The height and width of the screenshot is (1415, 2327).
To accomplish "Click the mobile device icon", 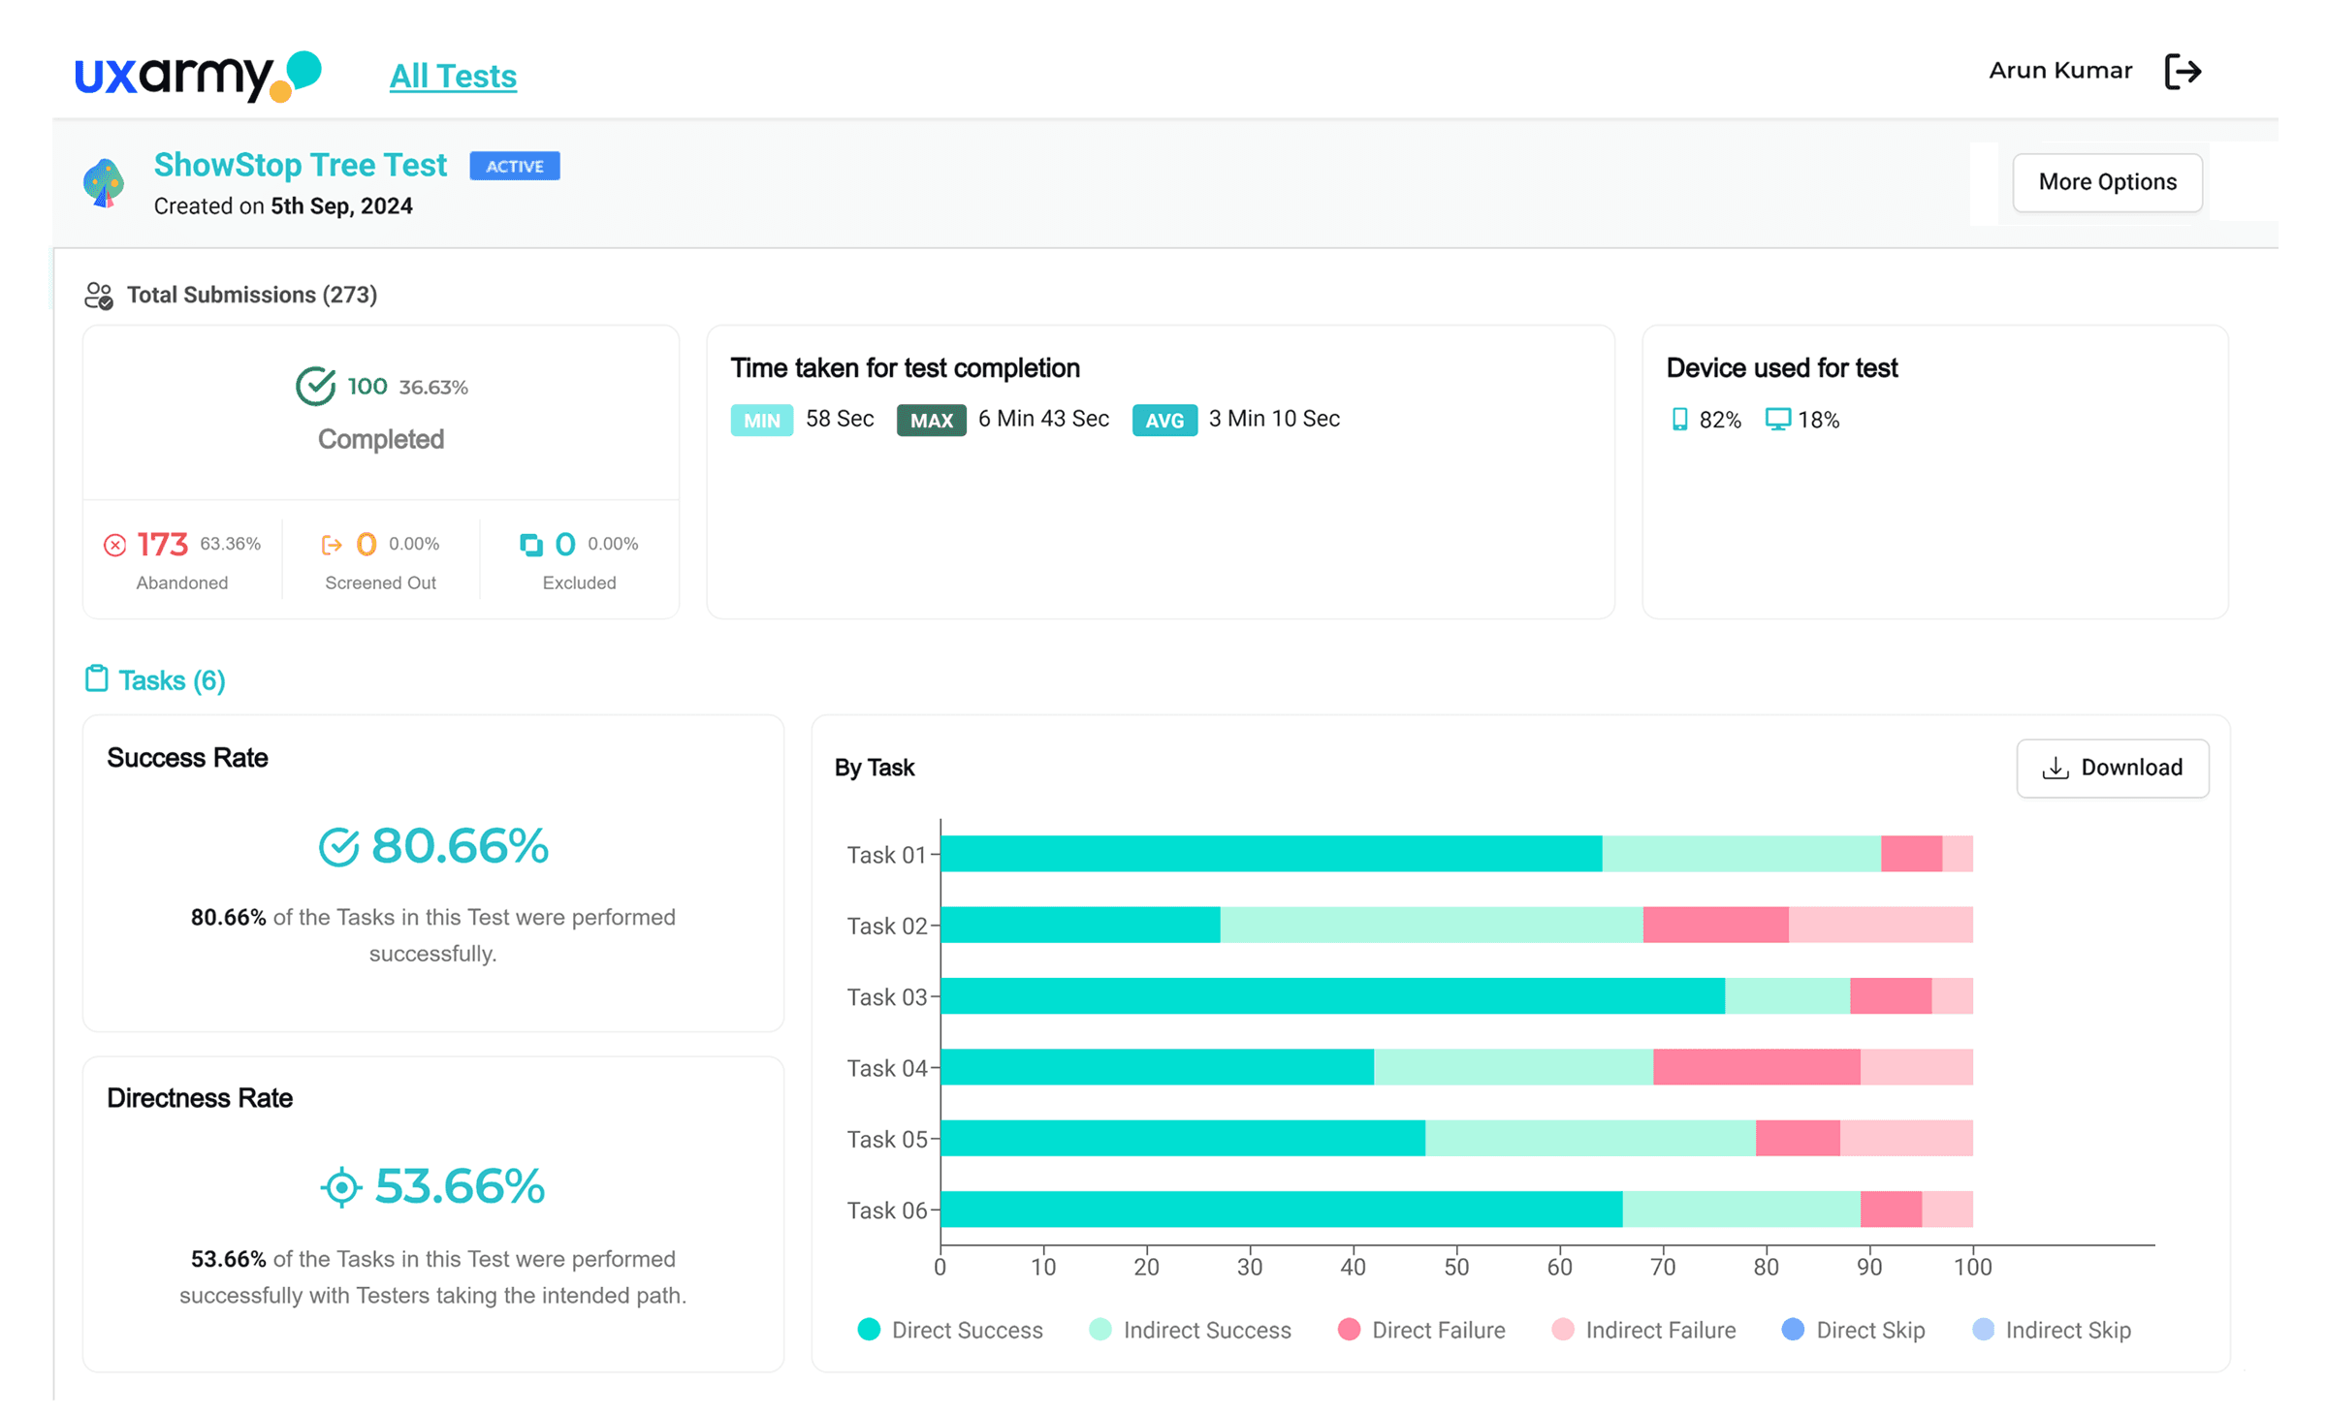I will coord(1679,419).
